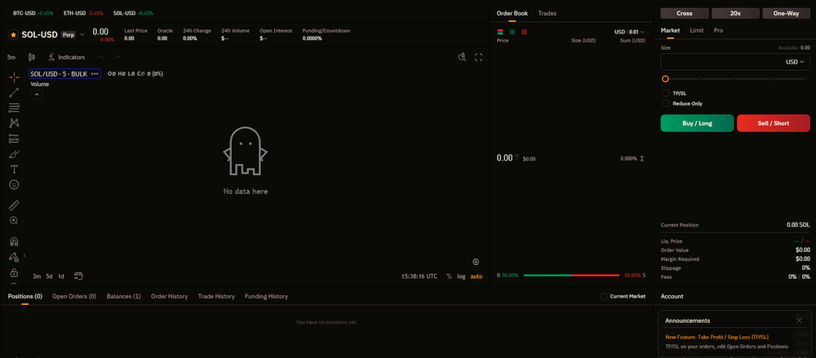816x358 pixels.
Task: Click the Buy / Long button
Action: [x=697, y=123]
